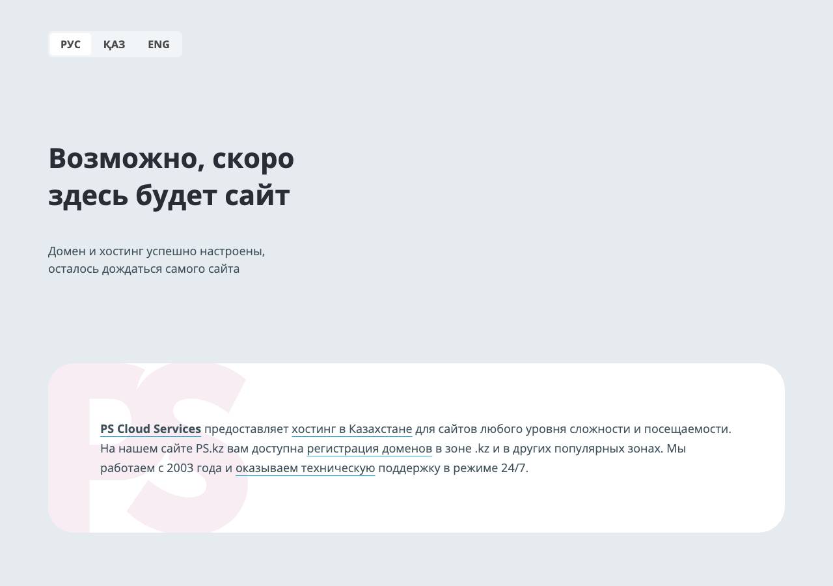
Task: Select the РУС language tab
Action: 70,44
